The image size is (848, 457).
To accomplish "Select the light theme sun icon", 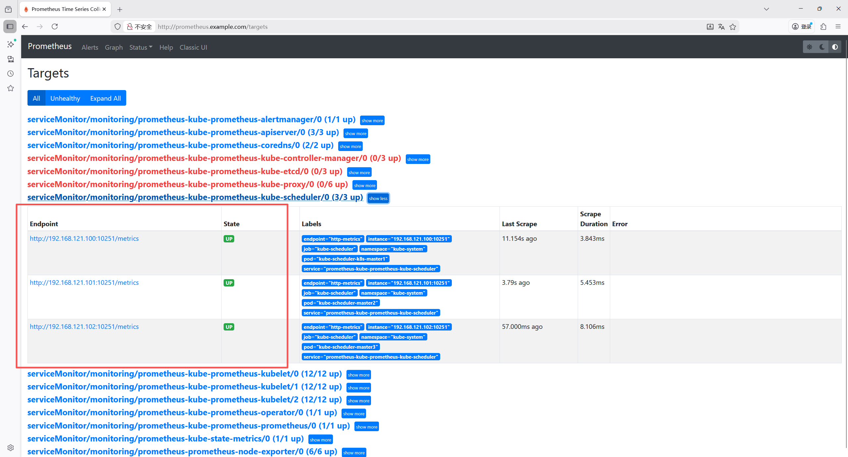I will coord(809,47).
